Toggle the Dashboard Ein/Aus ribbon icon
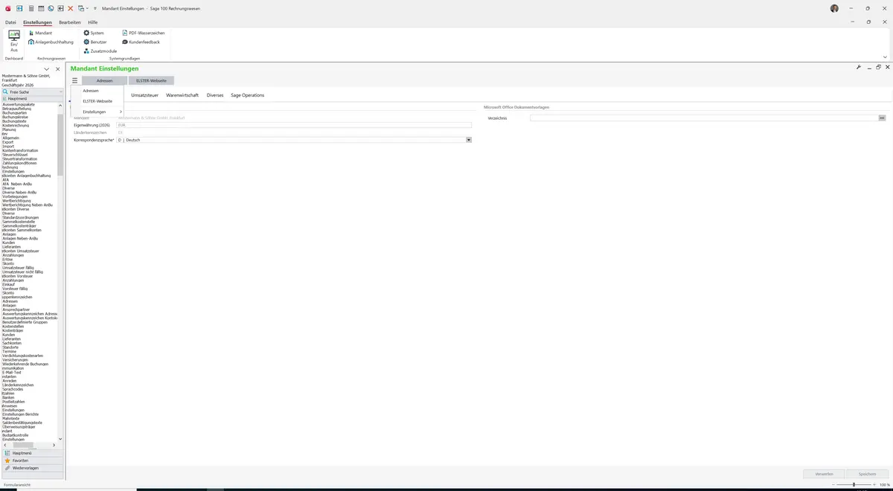 coord(14,41)
